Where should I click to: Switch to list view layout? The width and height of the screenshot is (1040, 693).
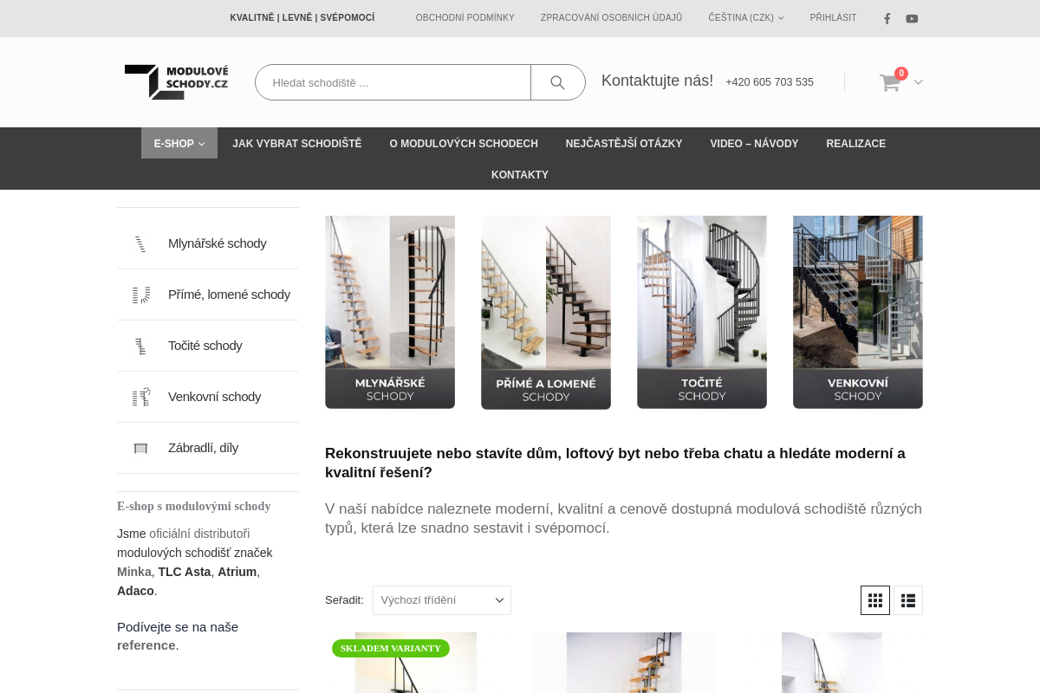(908, 600)
